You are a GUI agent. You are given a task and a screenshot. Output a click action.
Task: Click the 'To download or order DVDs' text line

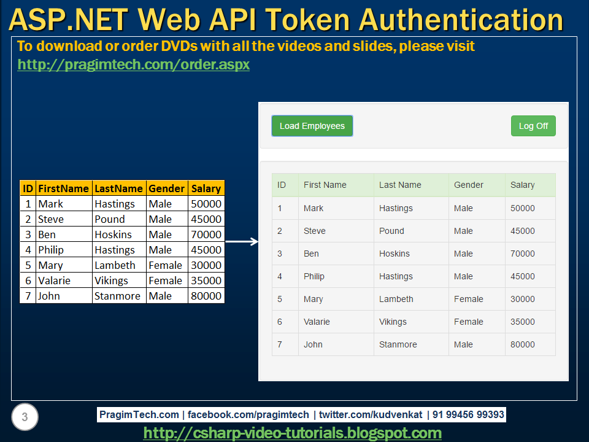pos(246,46)
